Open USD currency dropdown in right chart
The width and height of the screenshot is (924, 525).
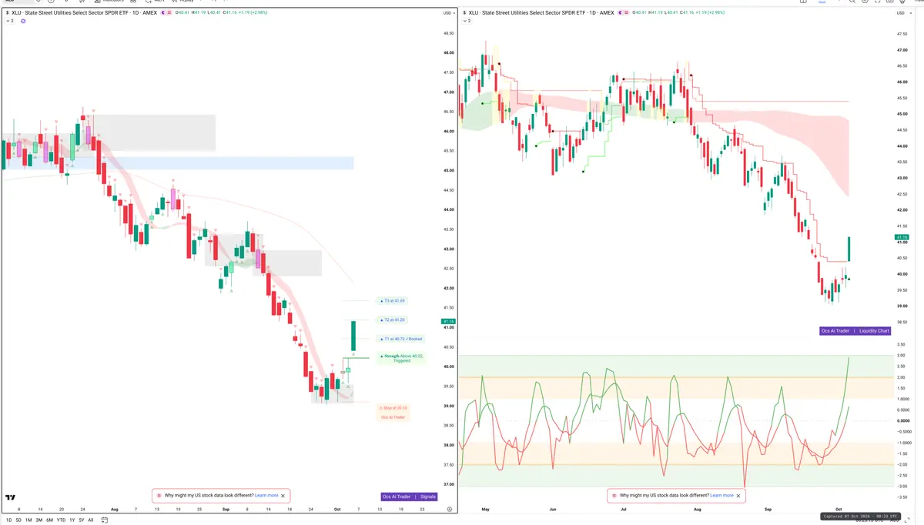click(x=904, y=13)
